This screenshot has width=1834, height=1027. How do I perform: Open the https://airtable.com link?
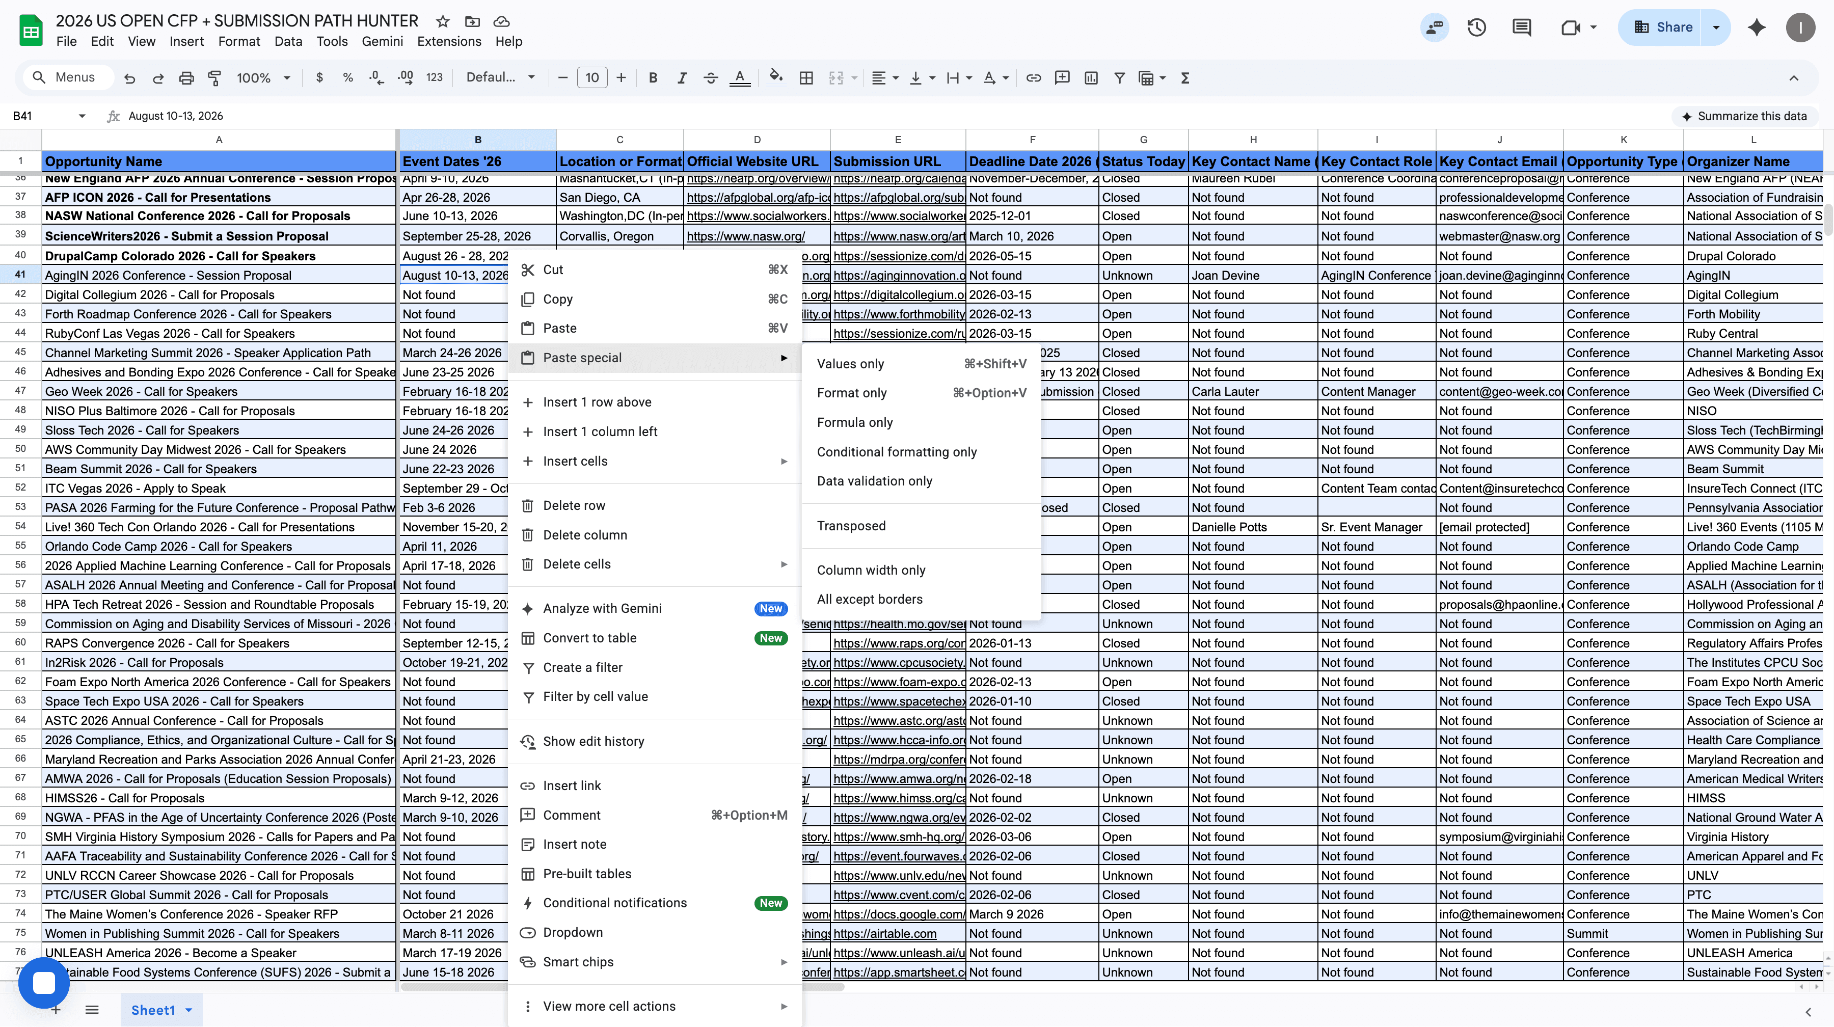tap(885, 934)
